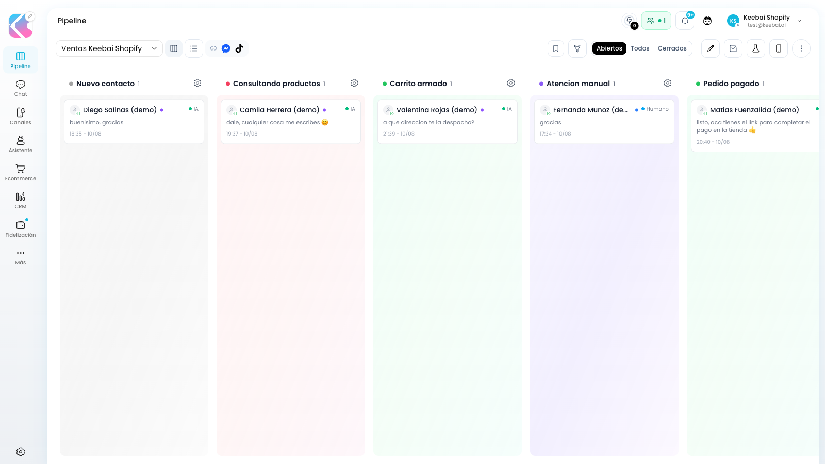The height and width of the screenshot is (464, 825).
Task: Open the CRM section
Action: (x=21, y=201)
